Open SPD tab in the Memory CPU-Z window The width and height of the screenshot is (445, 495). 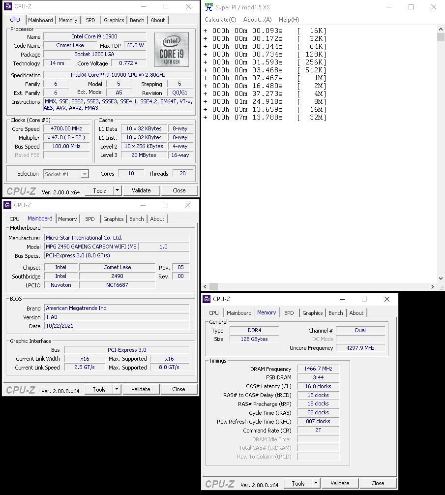tap(289, 313)
